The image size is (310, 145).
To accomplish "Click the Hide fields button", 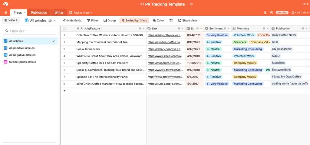I will click(72, 20).
